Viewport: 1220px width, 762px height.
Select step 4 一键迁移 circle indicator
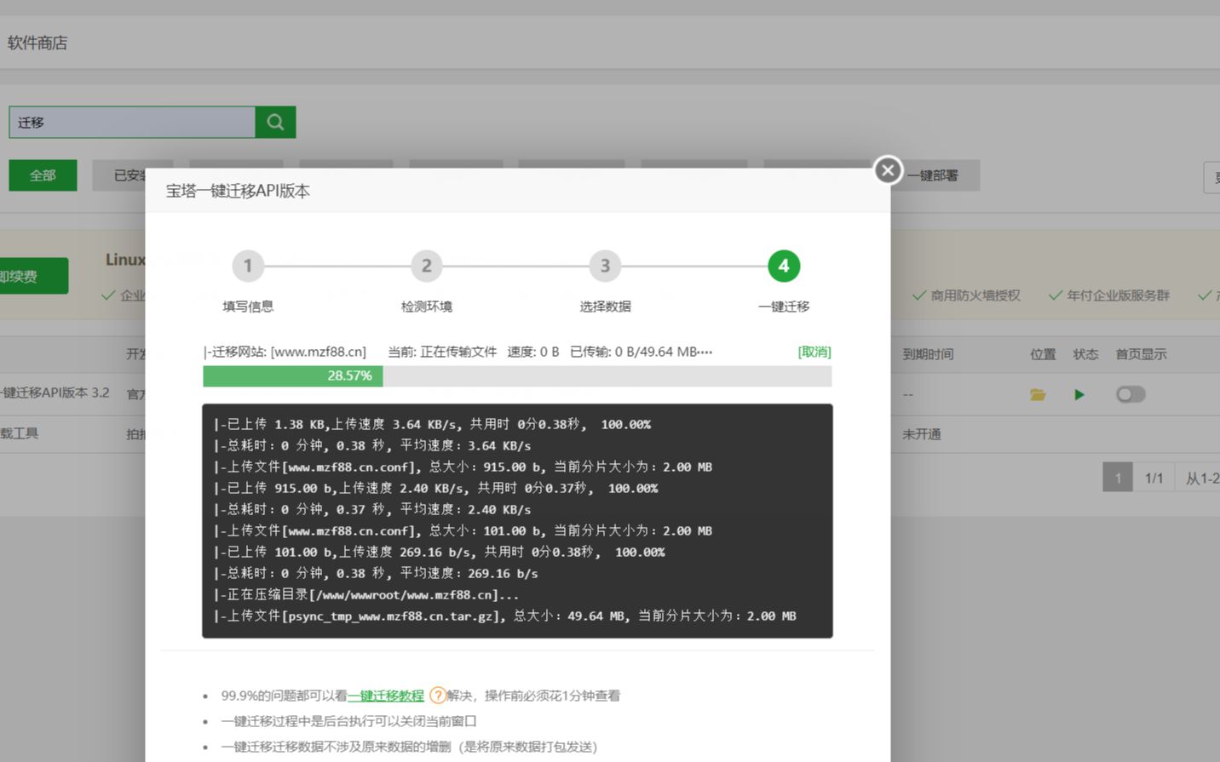coord(783,266)
